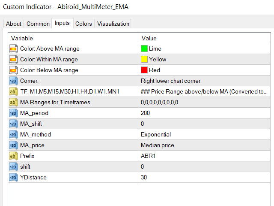274x206 pixels.
Task: Edit the Price Range above/below MA value
Action: tap(205, 91)
